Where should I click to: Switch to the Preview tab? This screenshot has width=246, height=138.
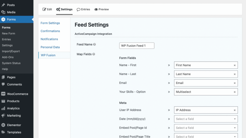click(x=101, y=9)
